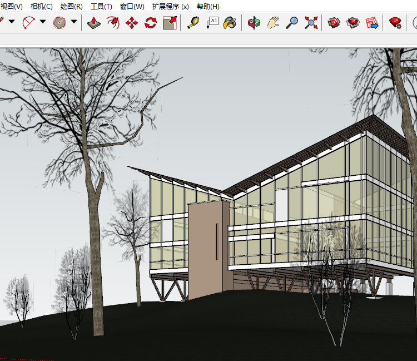The height and width of the screenshot is (361, 417).
Task: Open the Extension Warehouse
Action: point(353,23)
